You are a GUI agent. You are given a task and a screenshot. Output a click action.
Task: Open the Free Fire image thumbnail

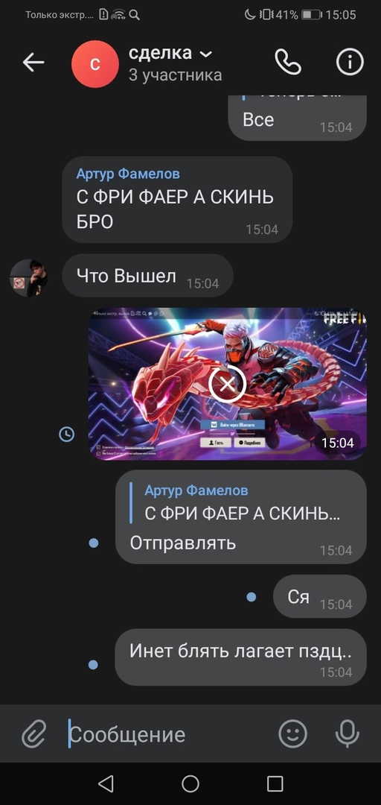[227, 384]
